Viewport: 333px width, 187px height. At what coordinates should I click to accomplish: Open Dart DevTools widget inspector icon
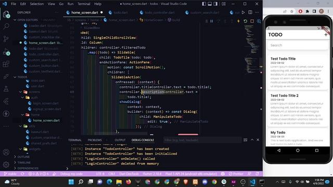click(259, 21)
